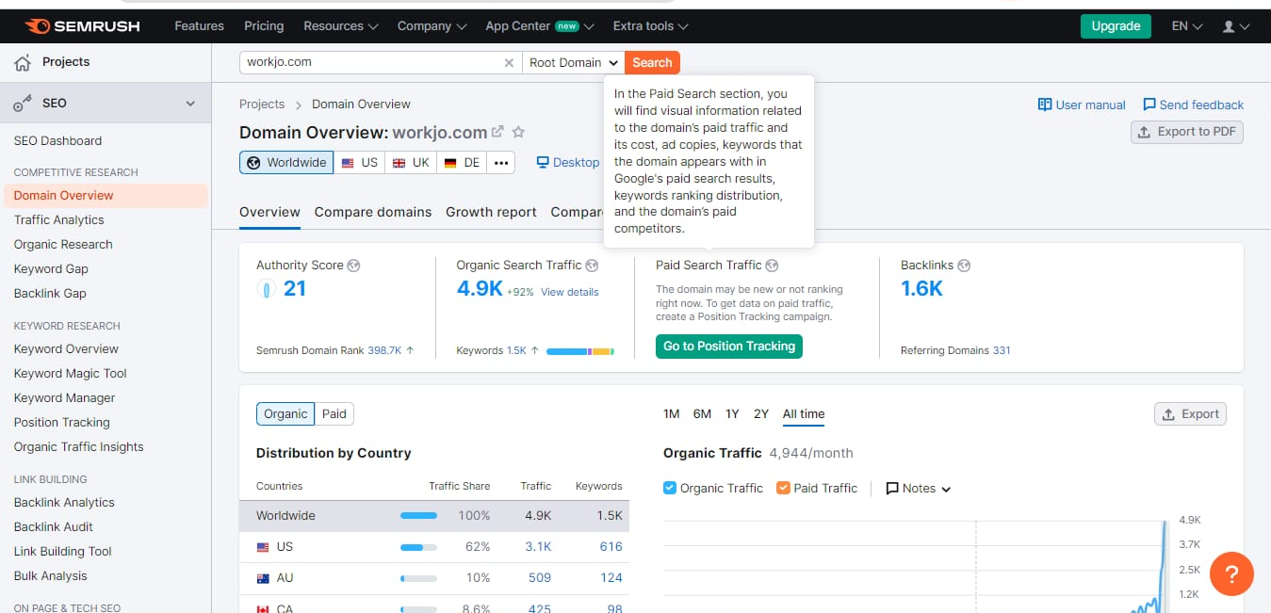The image size is (1271, 613).
Task: Click the Worldwide traffic share bar
Action: pyautogui.click(x=418, y=516)
